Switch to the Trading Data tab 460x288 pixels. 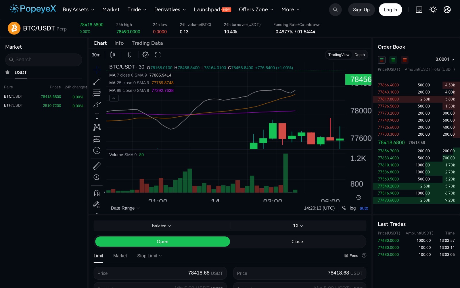147,43
